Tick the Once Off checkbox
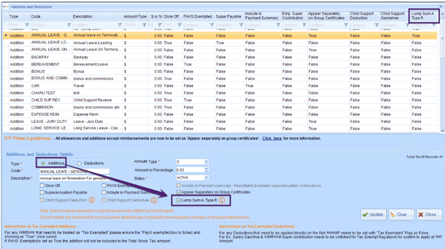Image resolution: width=445 pixels, height=249 pixels. (42, 186)
